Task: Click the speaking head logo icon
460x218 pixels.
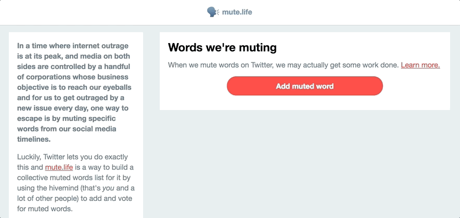Action: 213,12
